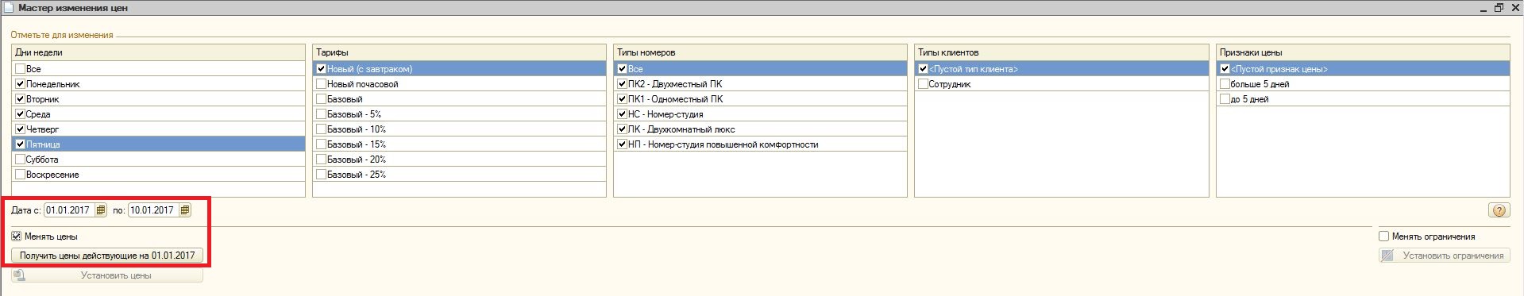
Task: Click 'Дни недели' column header
Action: pyautogui.click(x=159, y=52)
